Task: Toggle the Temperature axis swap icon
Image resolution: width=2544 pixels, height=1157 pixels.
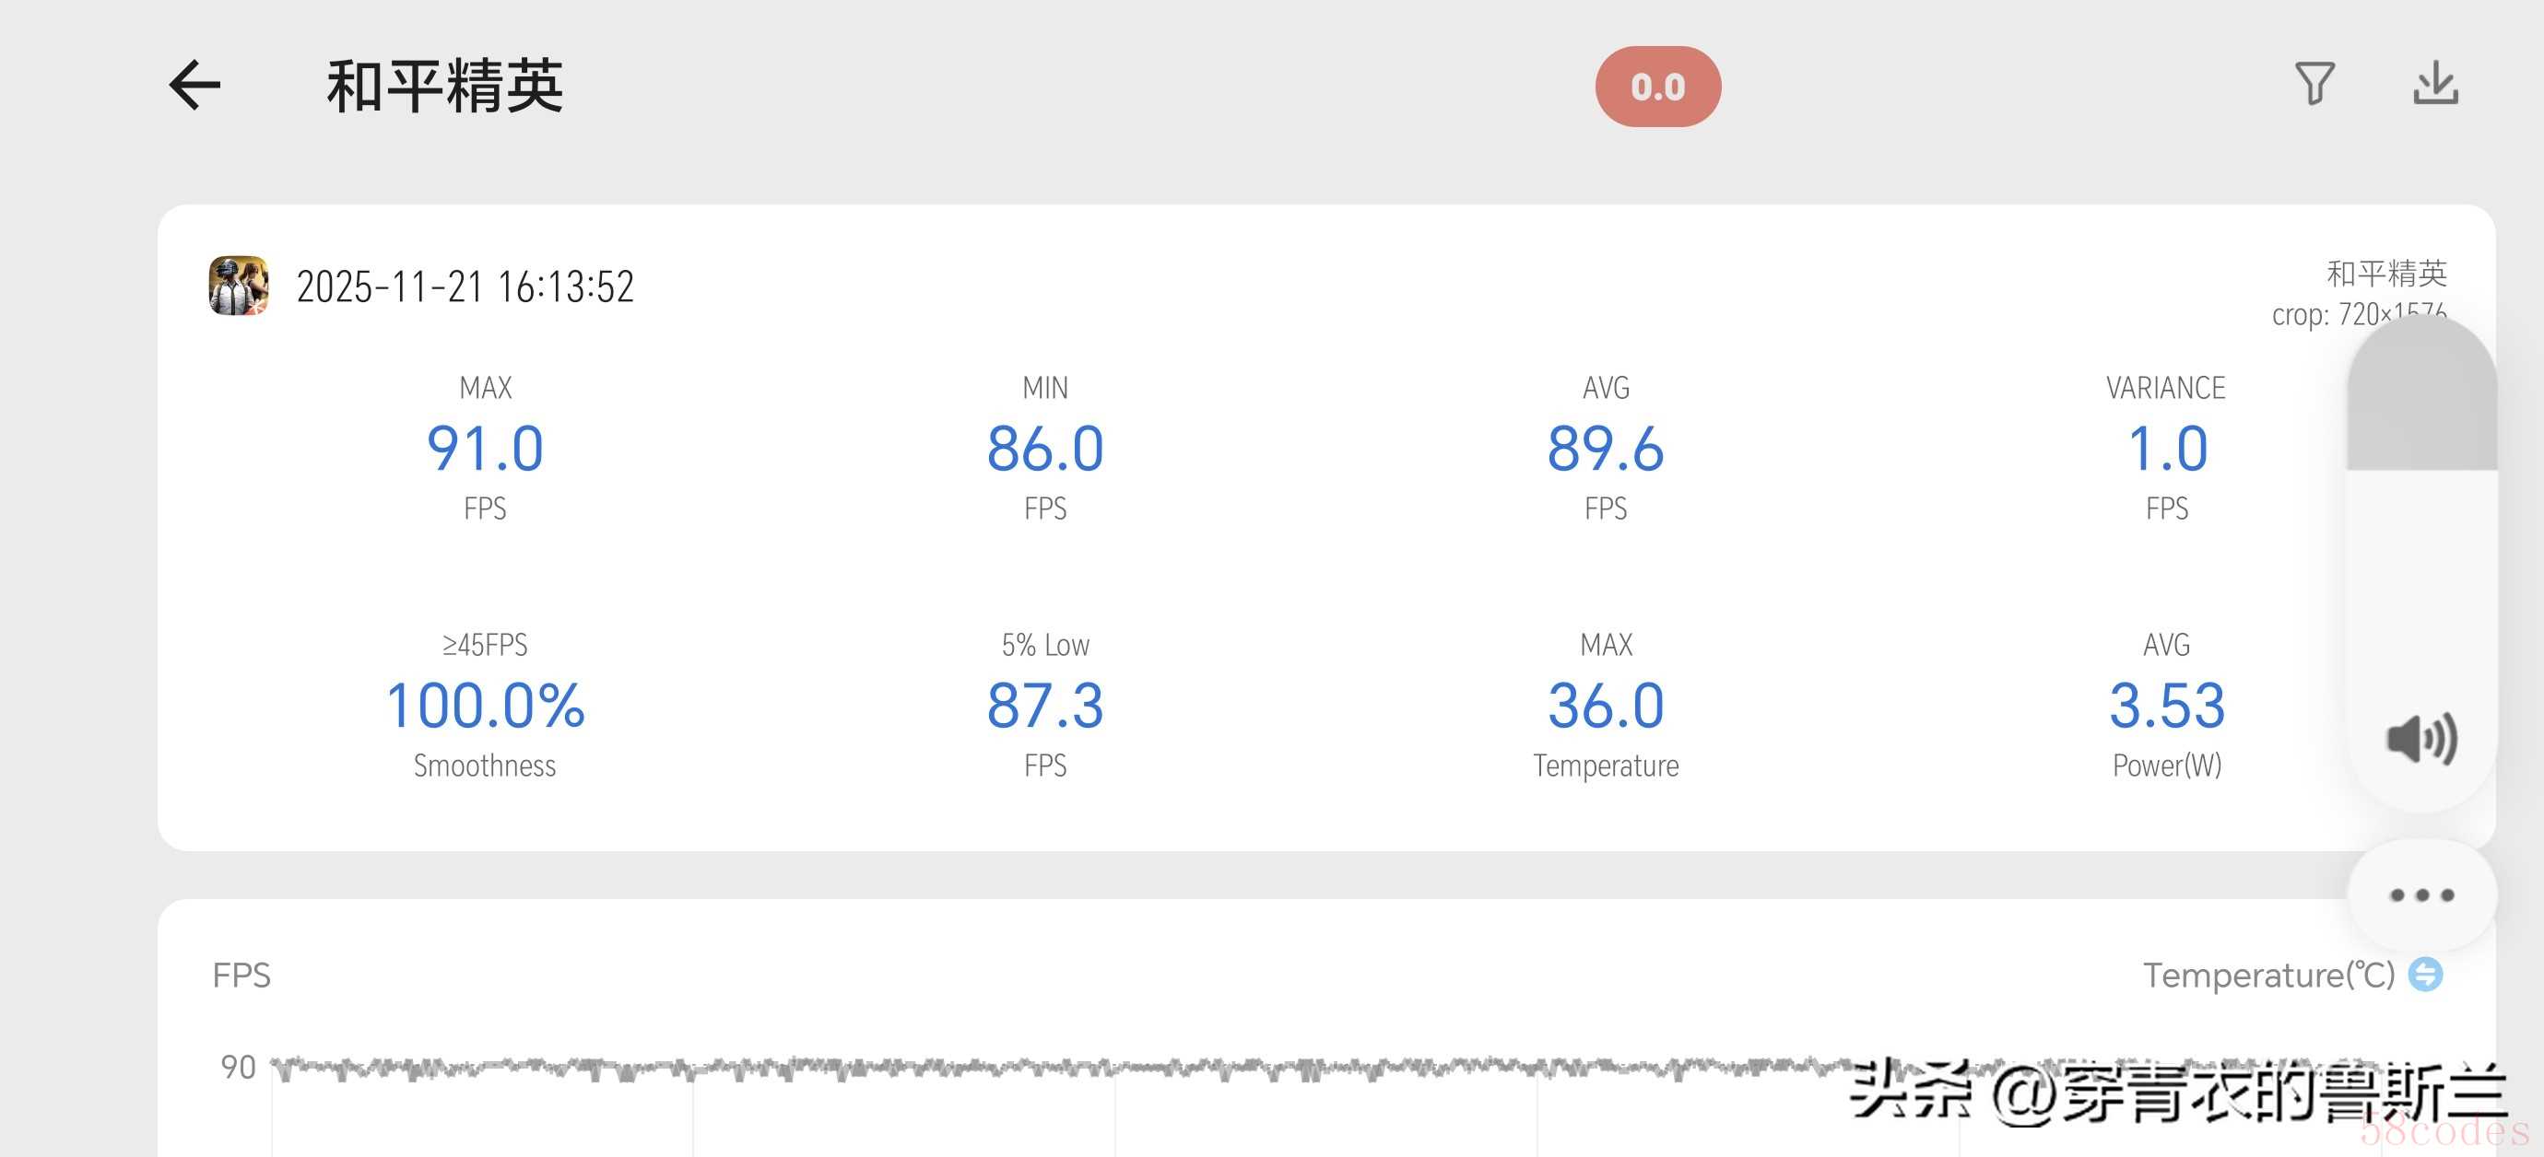Action: [x=2425, y=975]
